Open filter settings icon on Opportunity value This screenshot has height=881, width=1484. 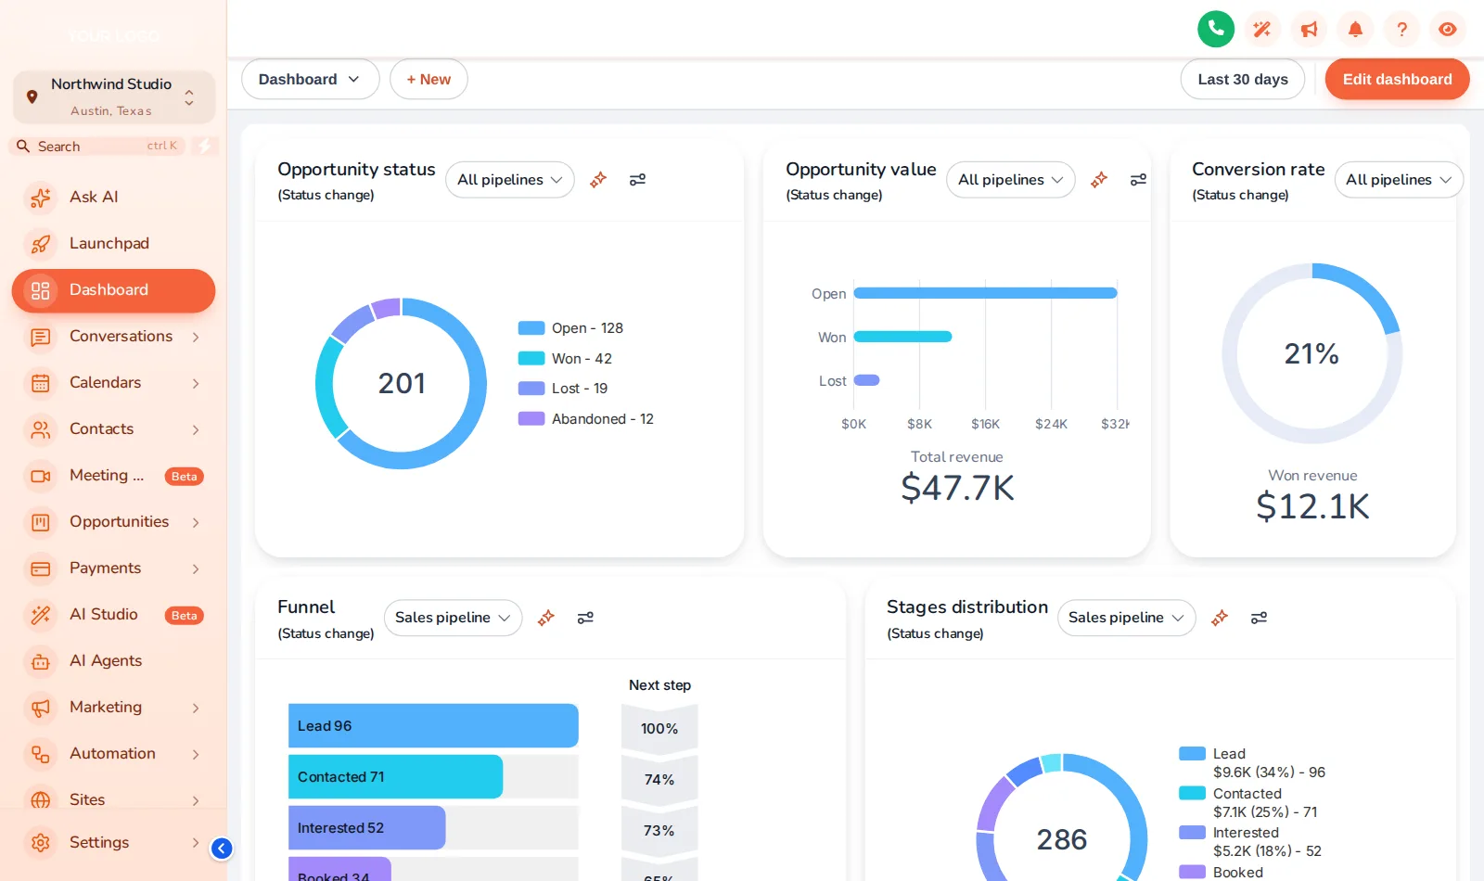[1138, 179]
